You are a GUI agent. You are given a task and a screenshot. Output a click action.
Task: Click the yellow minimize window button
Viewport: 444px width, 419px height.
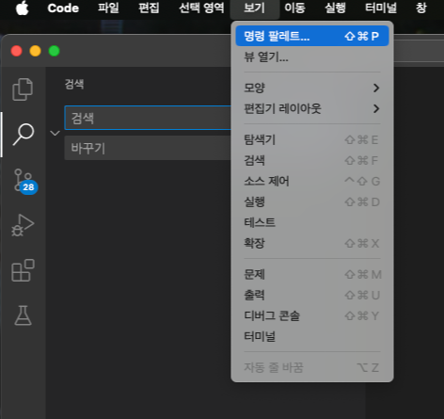point(35,51)
